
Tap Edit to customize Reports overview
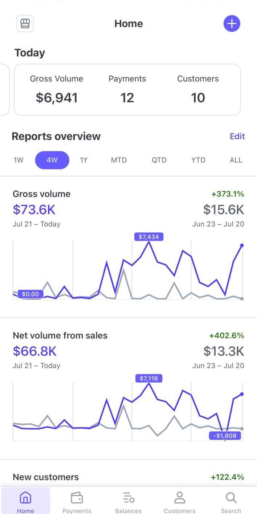237,136
